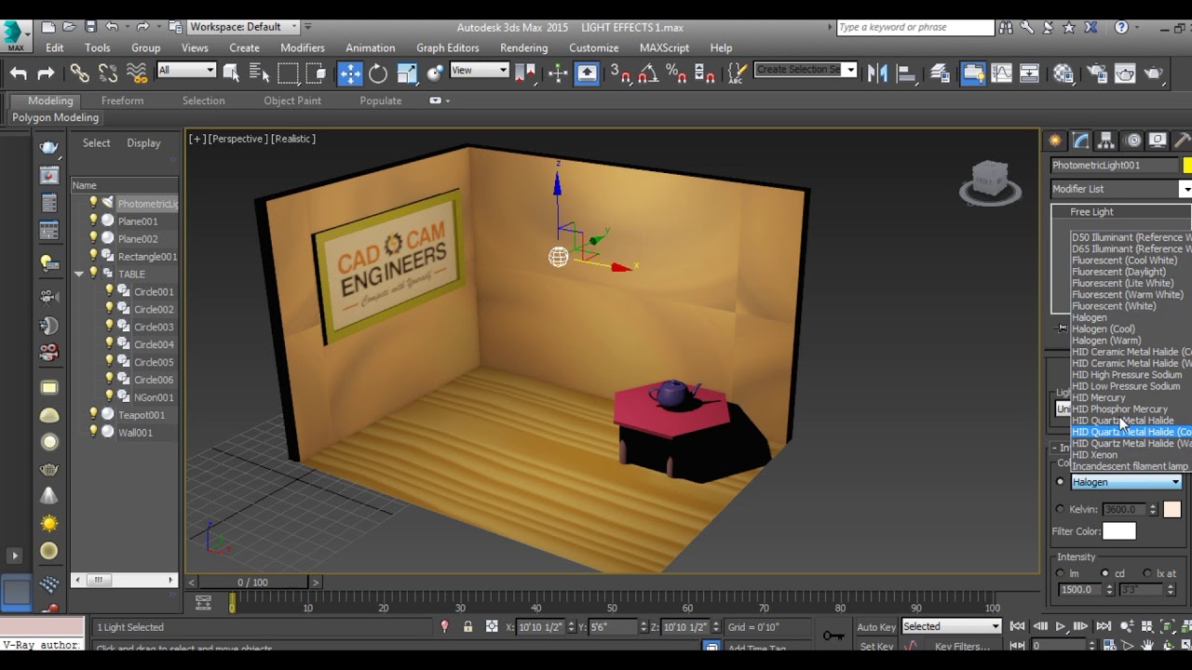
Task: Open the Display menu in Scene Explorer
Action: point(143,142)
